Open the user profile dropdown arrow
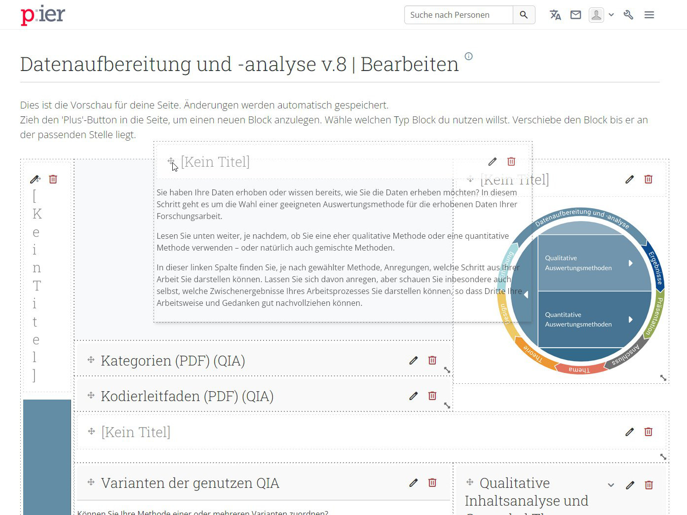The image size is (687, 515). click(611, 15)
